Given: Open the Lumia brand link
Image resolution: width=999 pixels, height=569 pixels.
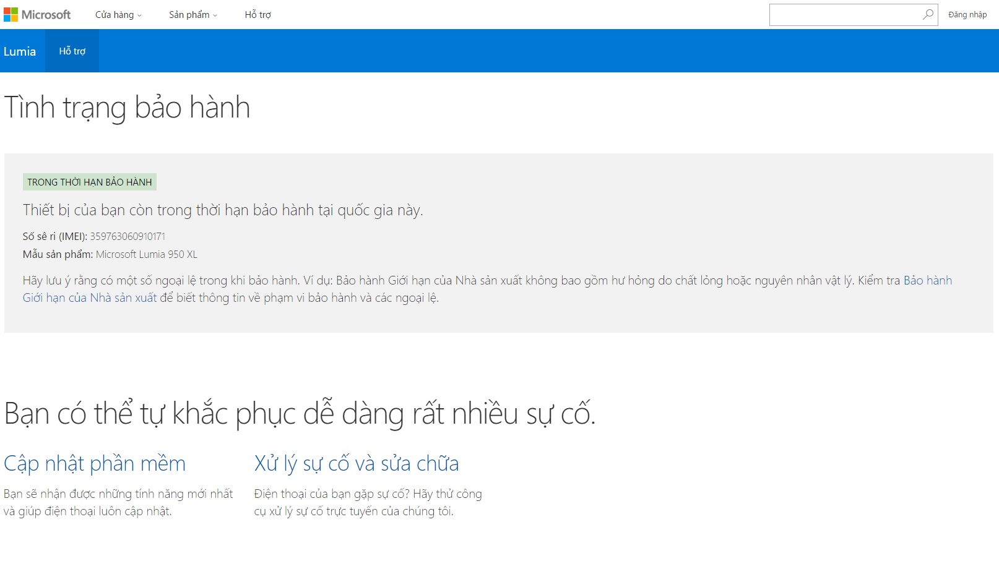Looking at the screenshot, I should click(x=20, y=51).
